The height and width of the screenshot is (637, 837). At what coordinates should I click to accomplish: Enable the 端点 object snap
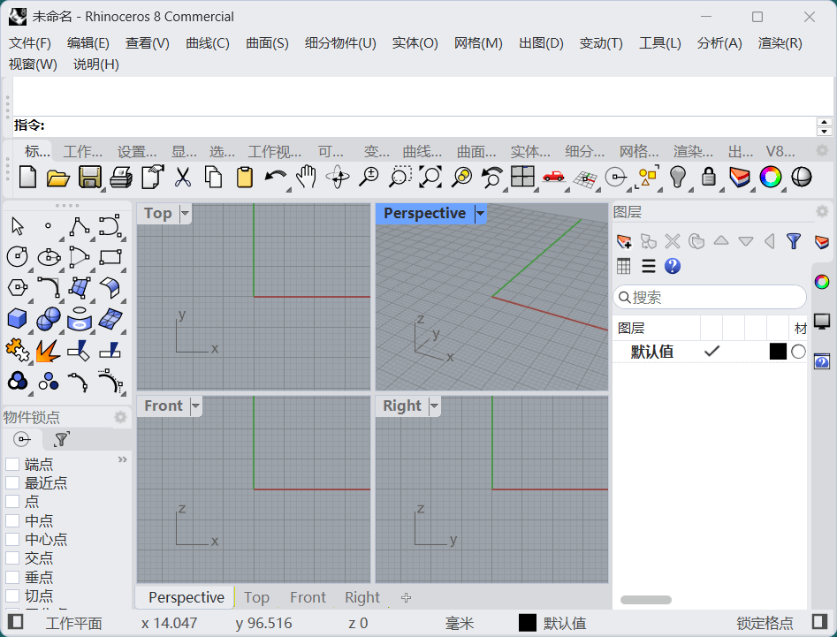(x=12, y=464)
